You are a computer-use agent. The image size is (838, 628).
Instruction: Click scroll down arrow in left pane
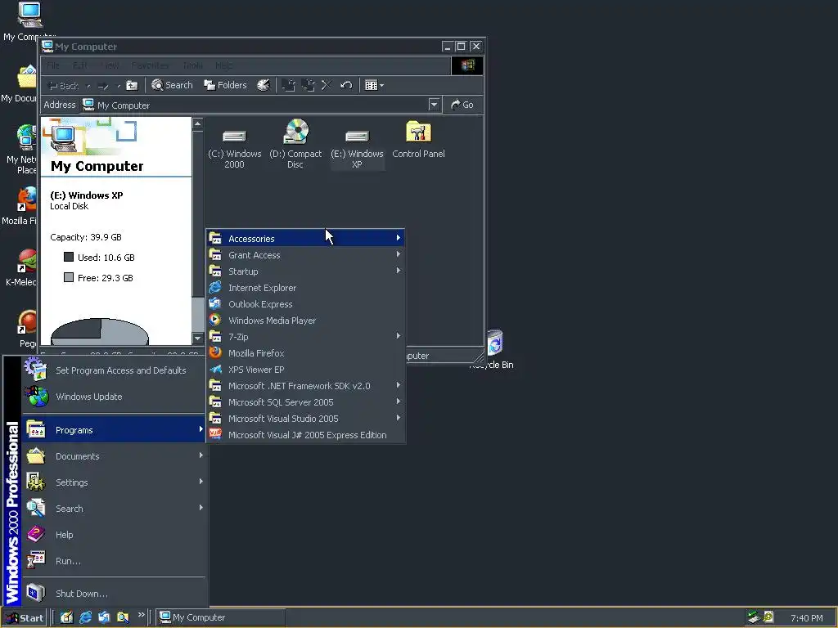[x=198, y=338]
